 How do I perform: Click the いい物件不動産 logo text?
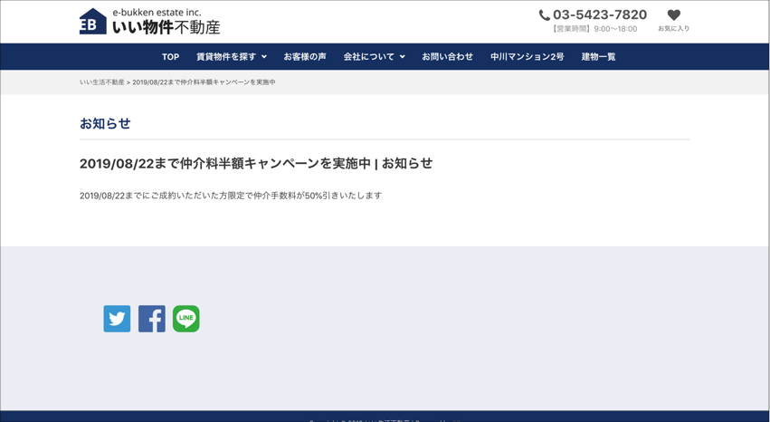(x=166, y=27)
